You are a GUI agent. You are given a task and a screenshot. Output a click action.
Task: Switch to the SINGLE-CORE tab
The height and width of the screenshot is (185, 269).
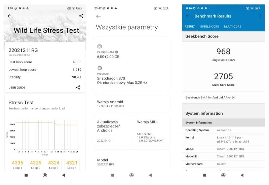pyautogui.click(x=209, y=27)
